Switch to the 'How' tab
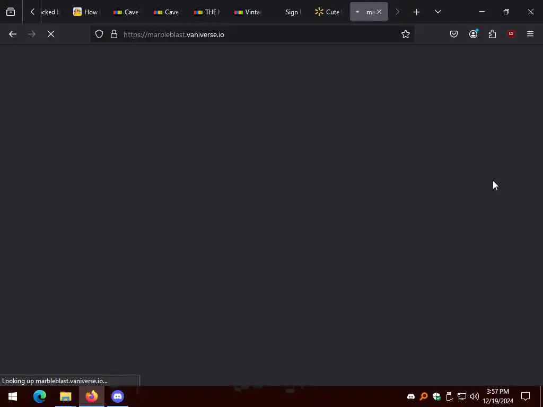Screen dimensions: 543x407 click(85, 12)
